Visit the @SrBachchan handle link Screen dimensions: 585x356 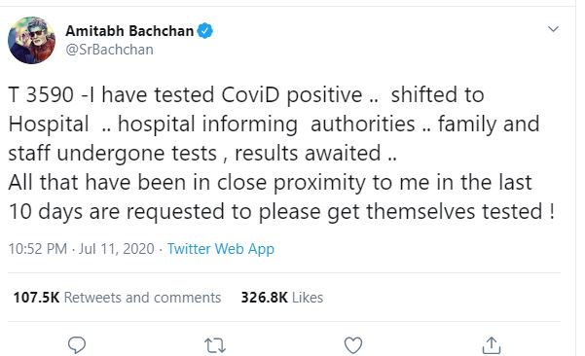coord(109,50)
